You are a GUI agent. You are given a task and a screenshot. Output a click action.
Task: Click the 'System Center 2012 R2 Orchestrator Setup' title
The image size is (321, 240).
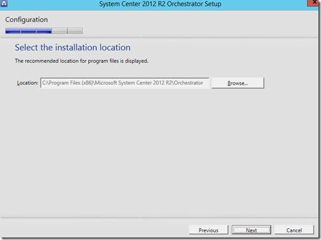(x=160, y=4)
